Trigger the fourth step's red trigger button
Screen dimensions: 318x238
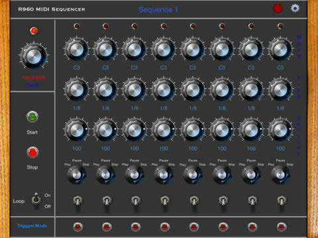(x=164, y=227)
